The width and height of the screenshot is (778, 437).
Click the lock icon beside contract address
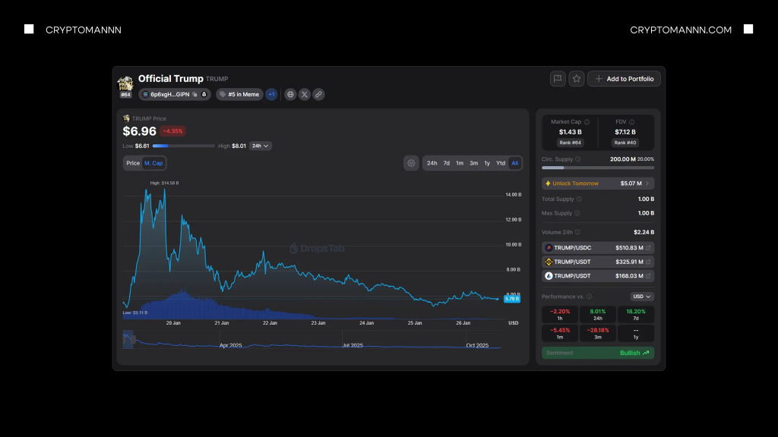click(x=204, y=94)
